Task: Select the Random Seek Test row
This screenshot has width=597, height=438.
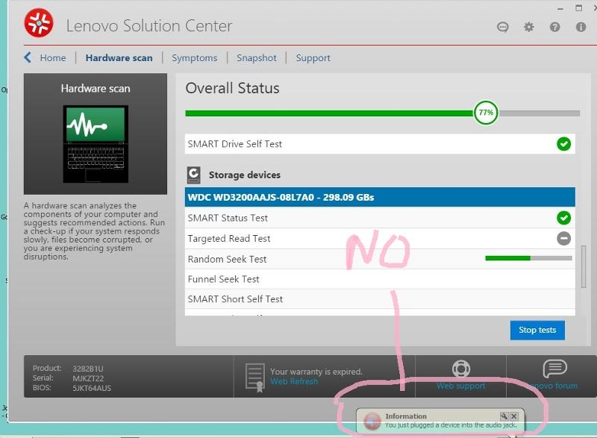Action: pyautogui.click(x=380, y=259)
